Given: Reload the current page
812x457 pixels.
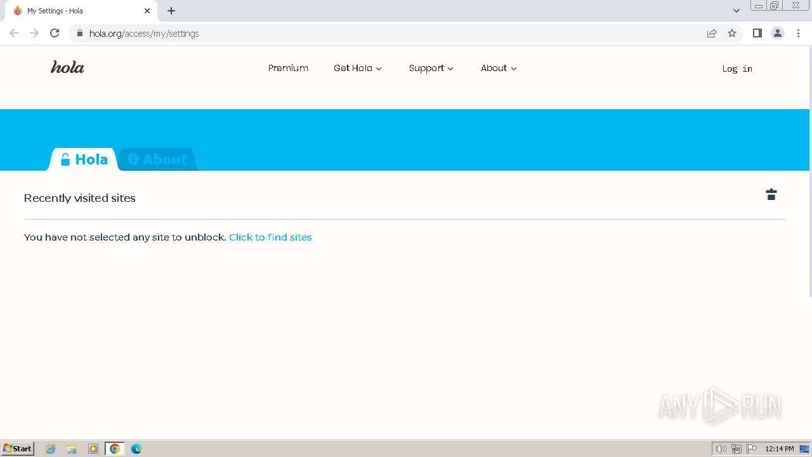Looking at the screenshot, I should click(x=55, y=33).
